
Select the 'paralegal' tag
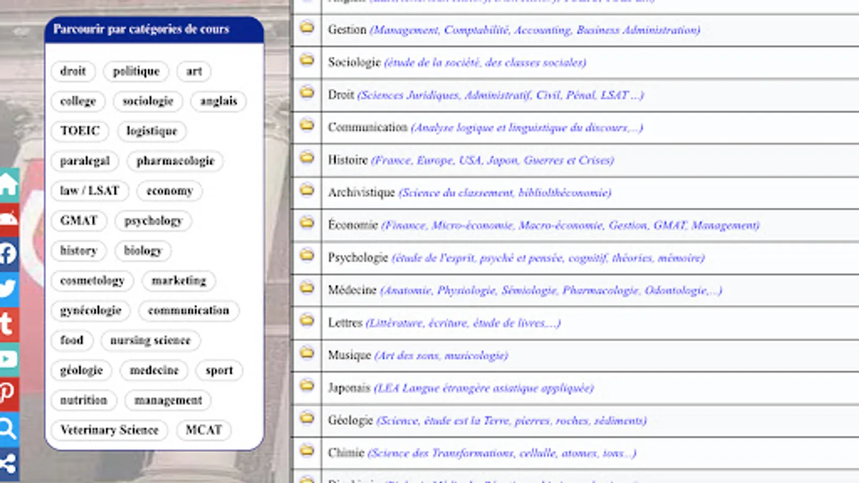[85, 160]
